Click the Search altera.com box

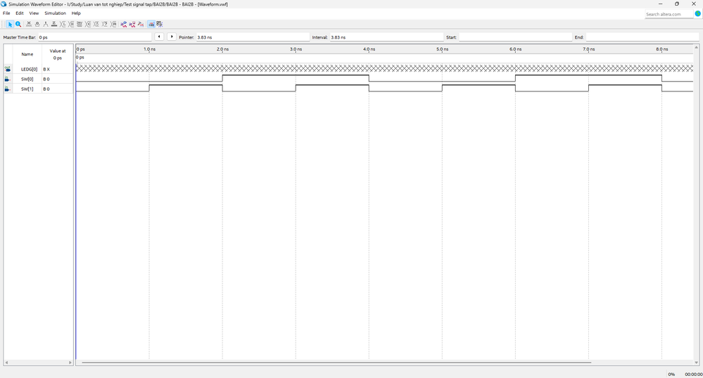(669, 14)
